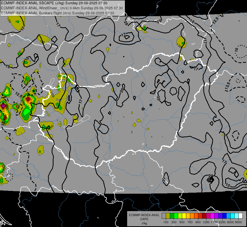The height and width of the screenshot is (227, 247).
Task: Click the dotted contour label 10
Action: coord(236,50)
